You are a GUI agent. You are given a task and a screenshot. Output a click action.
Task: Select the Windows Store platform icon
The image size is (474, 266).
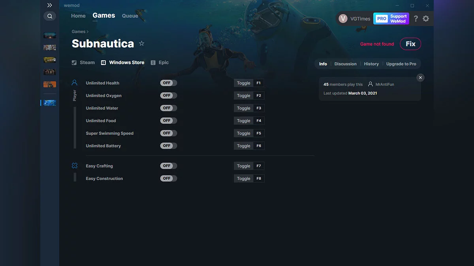click(x=103, y=62)
